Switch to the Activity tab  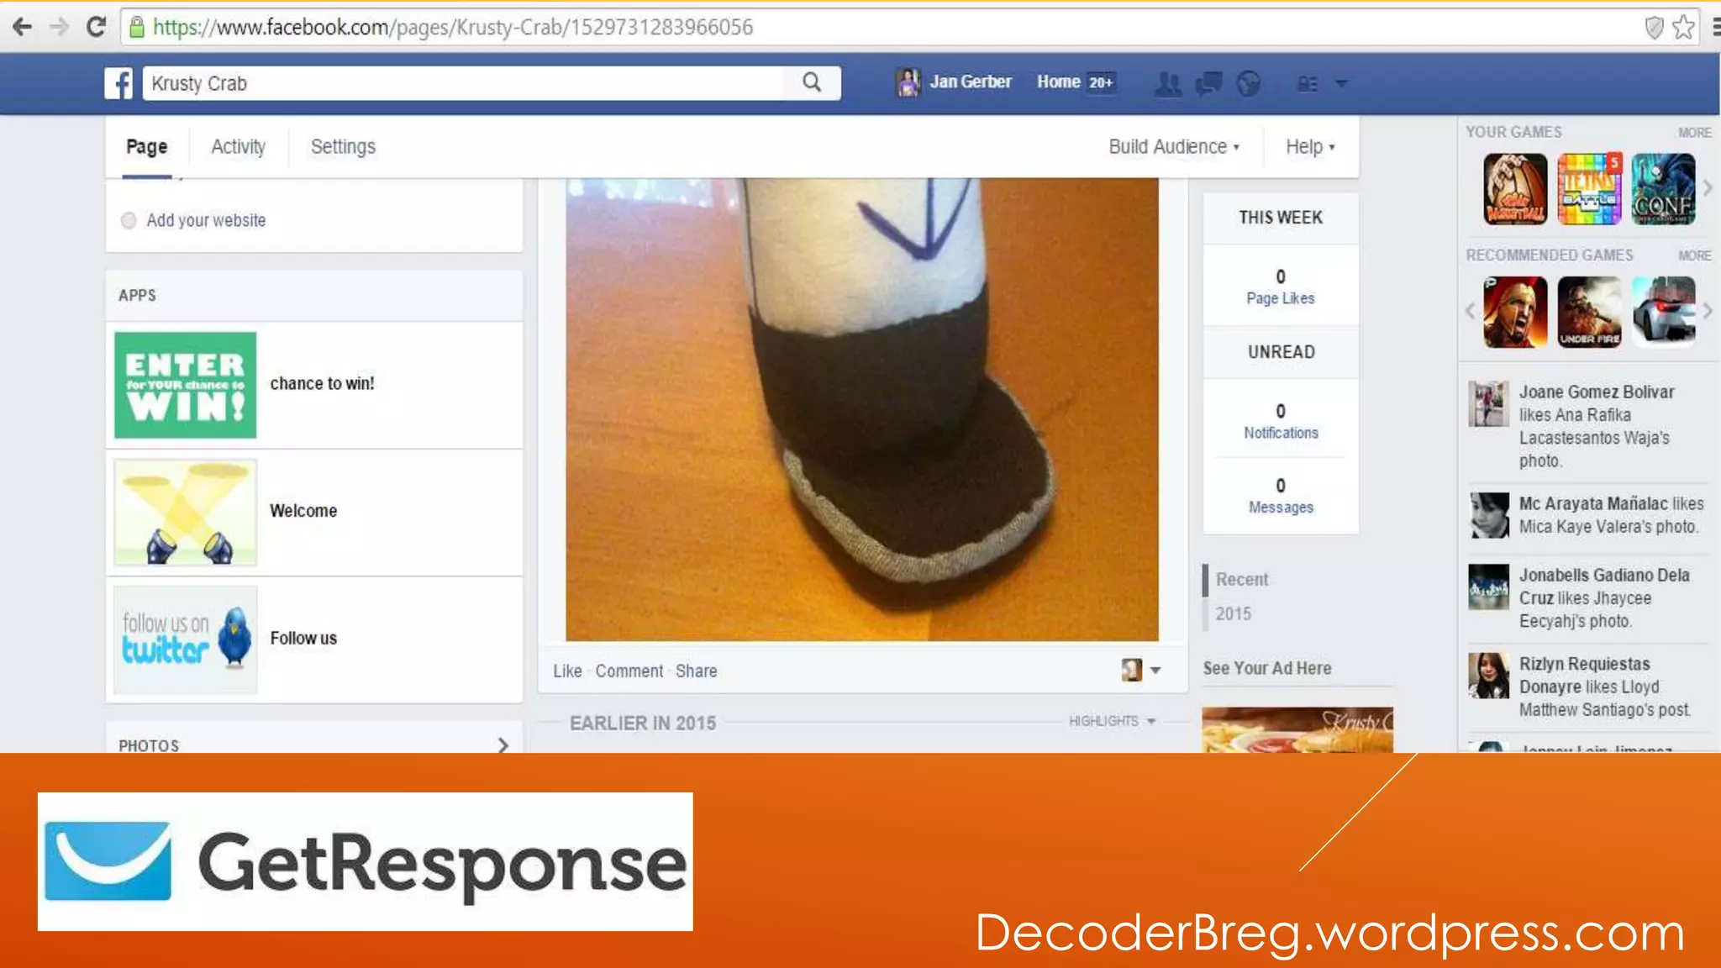pos(238,147)
